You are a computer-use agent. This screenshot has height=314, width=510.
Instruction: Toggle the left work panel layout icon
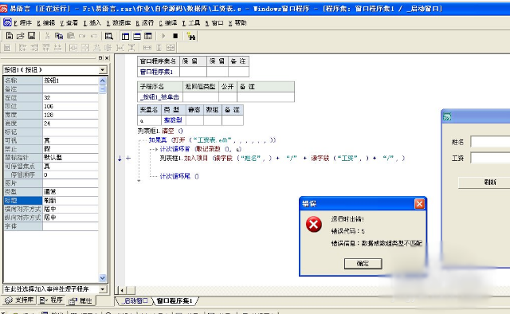pos(126,36)
